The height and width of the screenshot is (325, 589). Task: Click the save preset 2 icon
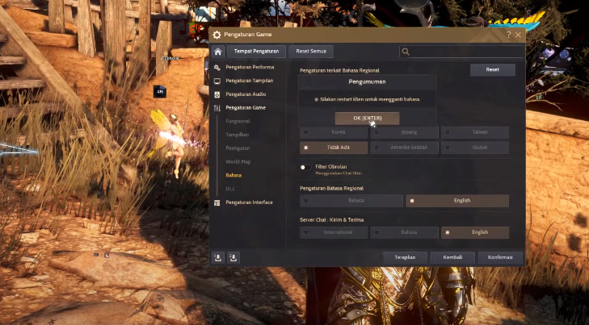click(233, 257)
